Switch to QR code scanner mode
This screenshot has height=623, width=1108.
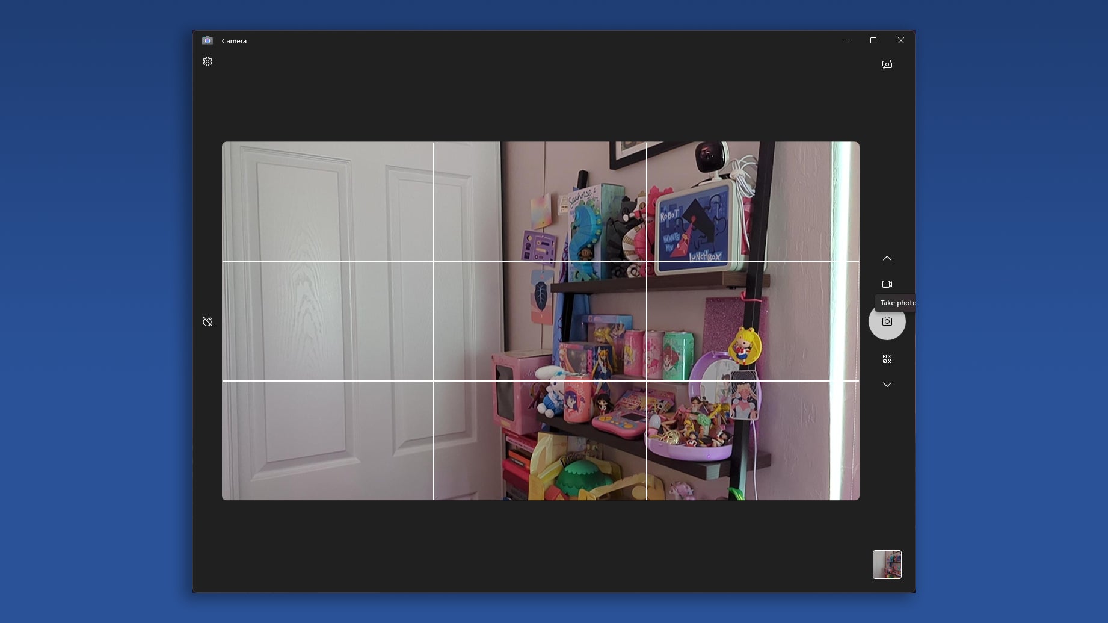click(887, 359)
